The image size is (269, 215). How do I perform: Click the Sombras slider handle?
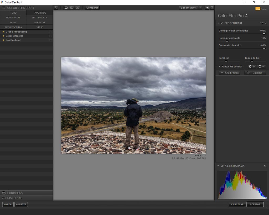click(x=226, y=61)
